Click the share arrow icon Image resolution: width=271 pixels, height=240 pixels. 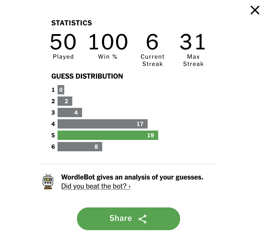click(x=142, y=219)
